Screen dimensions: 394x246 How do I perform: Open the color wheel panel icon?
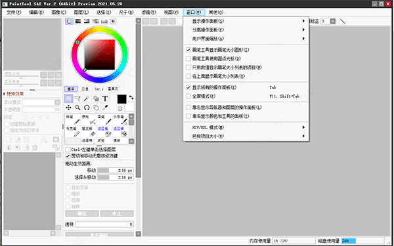(70, 22)
